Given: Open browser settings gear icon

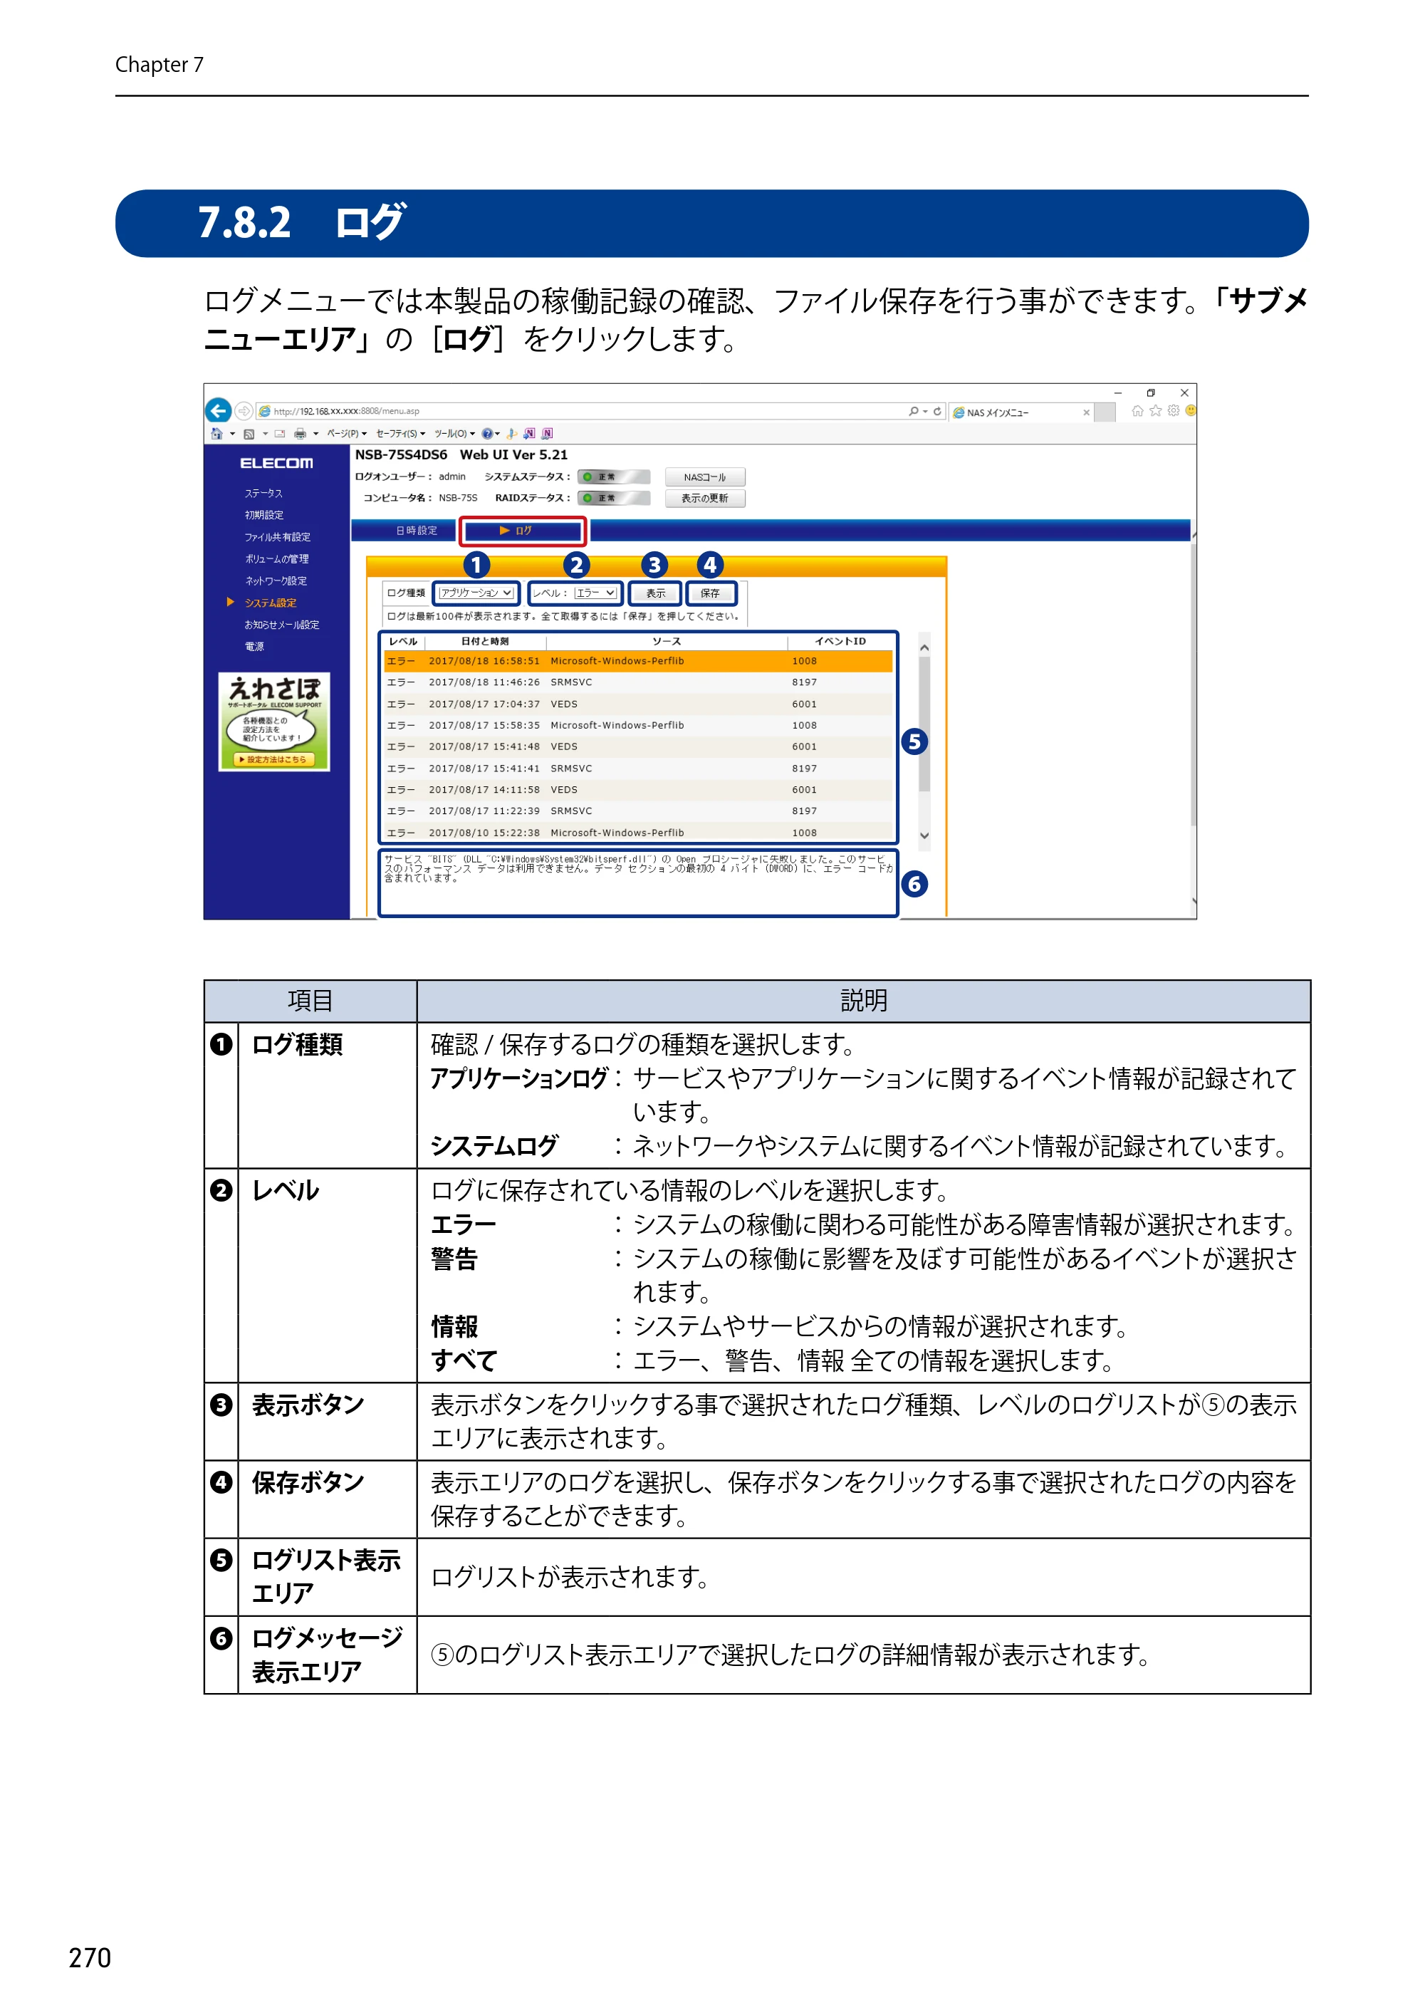Looking at the screenshot, I should 1173,411.
